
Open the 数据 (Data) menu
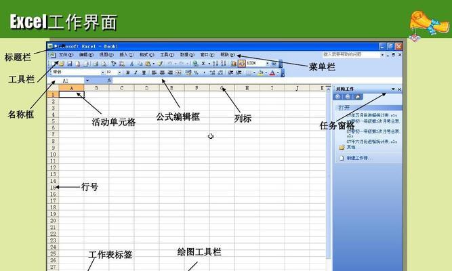pyautogui.click(x=187, y=54)
